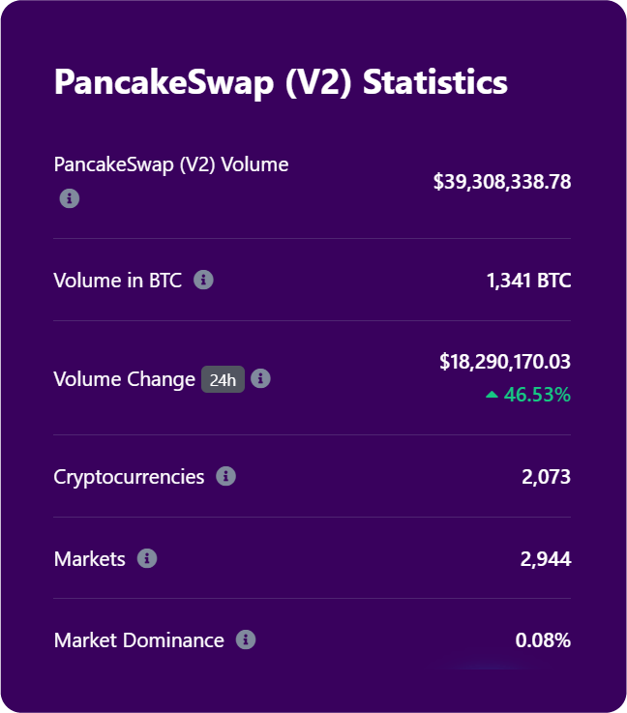This screenshot has width=627, height=713.
Task: Click info icon under PancakeSwap (V2) Volume
Action: coord(69,198)
